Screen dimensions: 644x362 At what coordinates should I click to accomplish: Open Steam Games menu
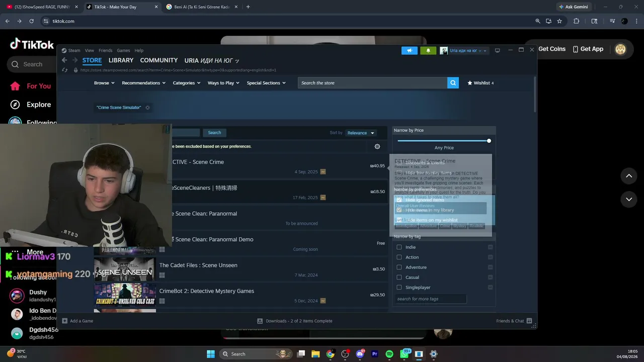coord(123,50)
